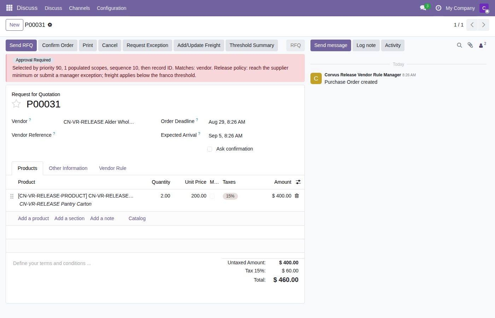Select the Products tab

click(x=28, y=168)
